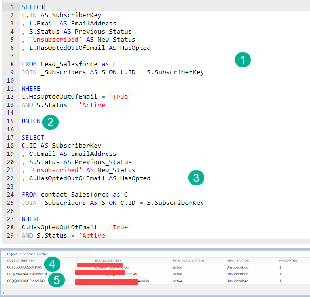Place cursor on the UNION keyword
Viewport: 310px width, 297px height.
click(x=31, y=121)
